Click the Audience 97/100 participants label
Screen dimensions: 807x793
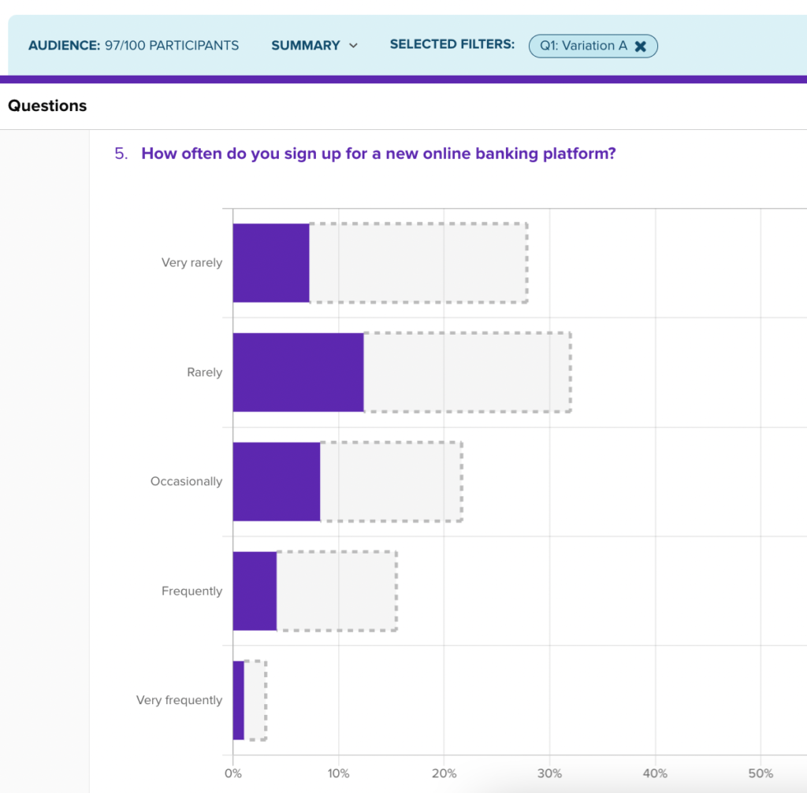click(133, 45)
